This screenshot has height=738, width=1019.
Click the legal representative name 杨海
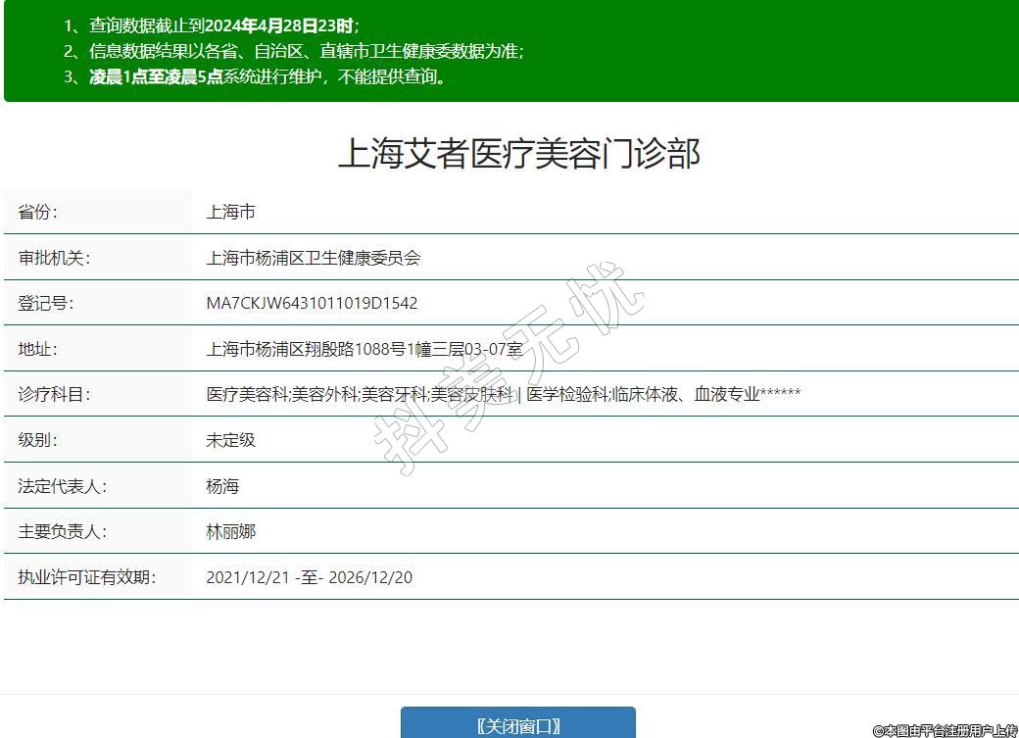pyautogui.click(x=222, y=486)
